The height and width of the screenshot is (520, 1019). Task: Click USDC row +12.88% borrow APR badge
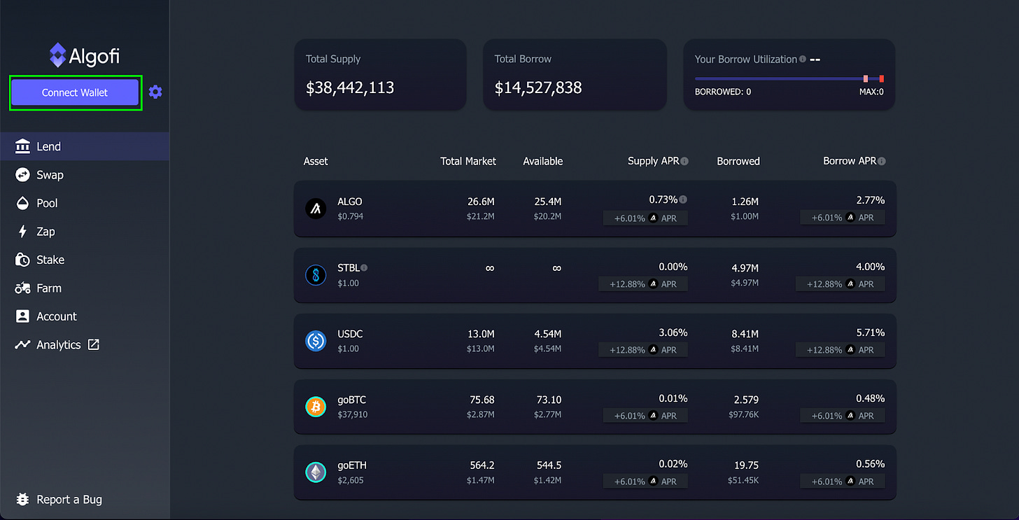click(841, 350)
